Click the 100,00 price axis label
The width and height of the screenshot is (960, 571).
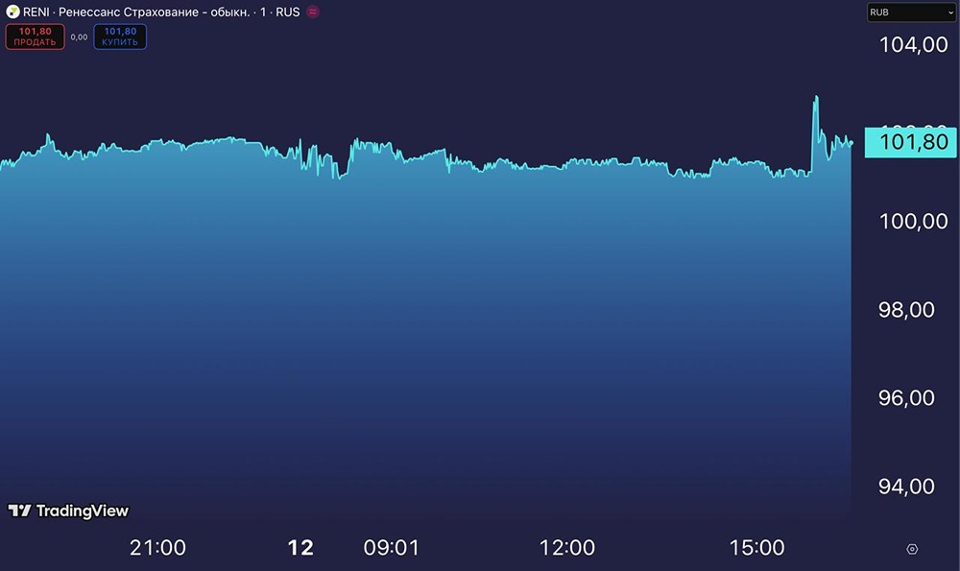[x=907, y=221]
